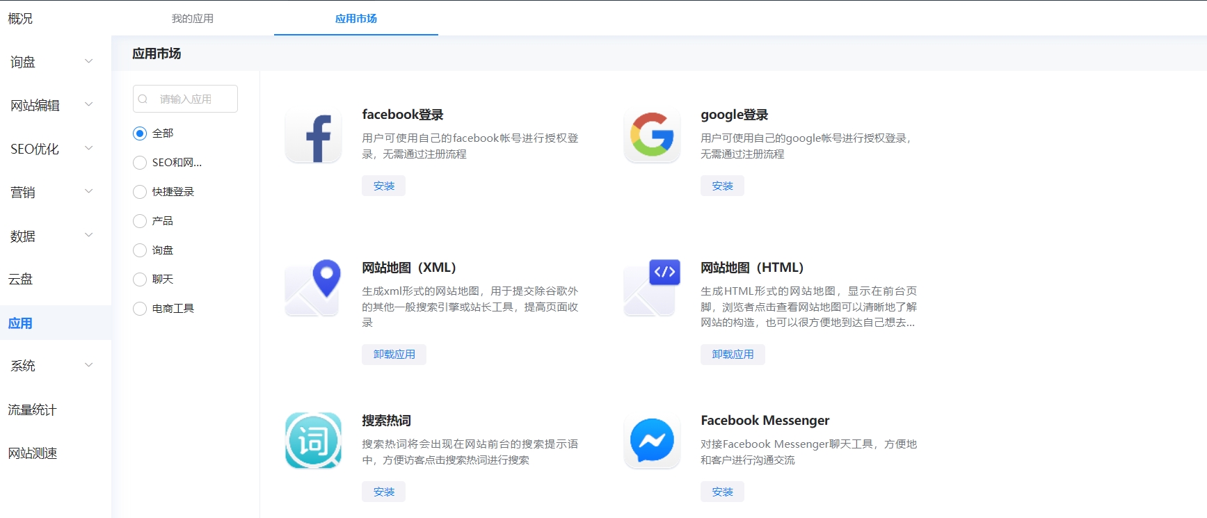Focus the 请输入应用 search field

(x=185, y=99)
